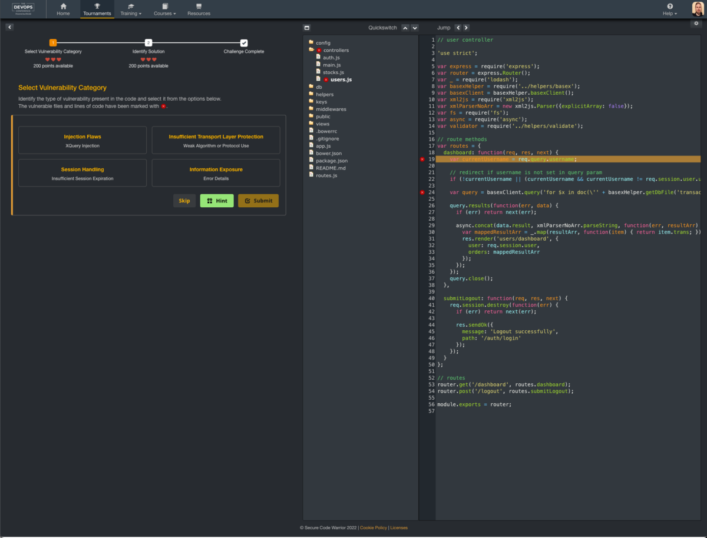Image resolution: width=707 pixels, height=538 pixels.
Task: Click the settings gear above the code editor
Action: (696, 24)
